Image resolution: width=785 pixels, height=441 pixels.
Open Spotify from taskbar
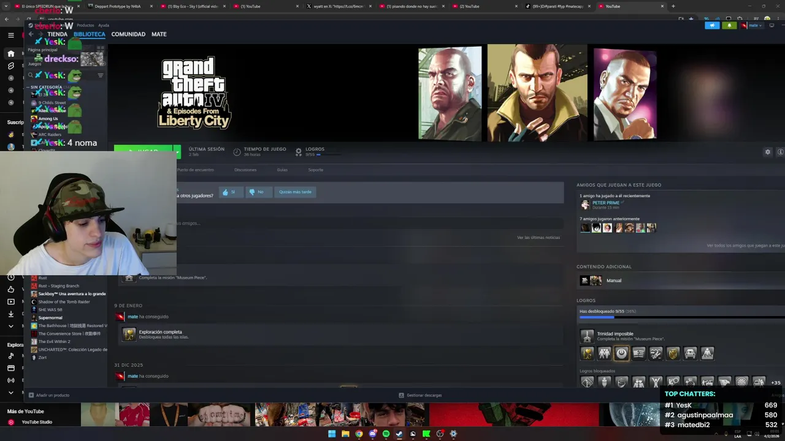(x=386, y=434)
